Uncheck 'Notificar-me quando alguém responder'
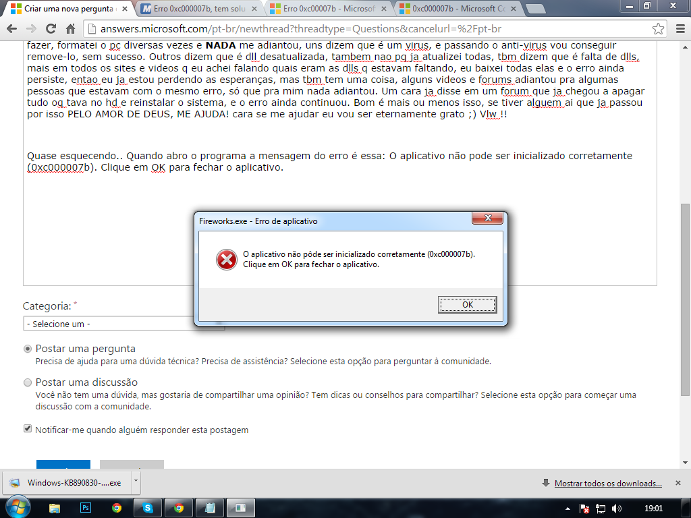 pyautogui.click(x=28, y=428)
